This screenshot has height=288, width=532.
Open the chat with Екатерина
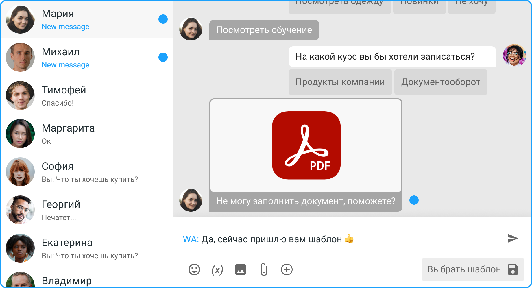(x=87, y=248)
